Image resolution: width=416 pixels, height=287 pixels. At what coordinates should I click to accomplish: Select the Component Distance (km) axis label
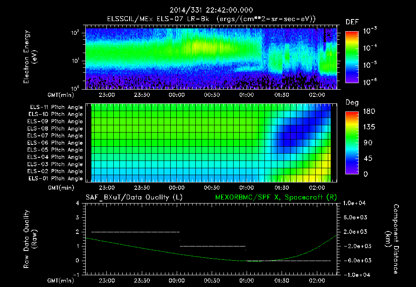pos(392,239)
